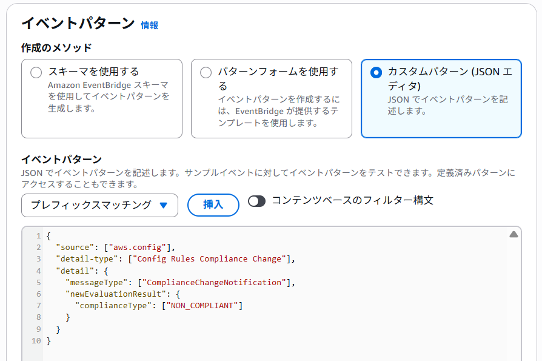
Task: Click "newEvaluationResult" key in editor
Action: click(x=116, y=294)
